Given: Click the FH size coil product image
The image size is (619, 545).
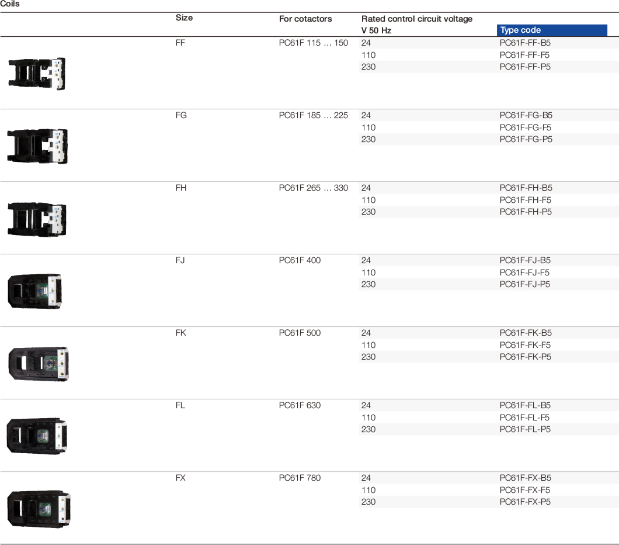Looking at the screenshot, I should (x=37, y=220).
